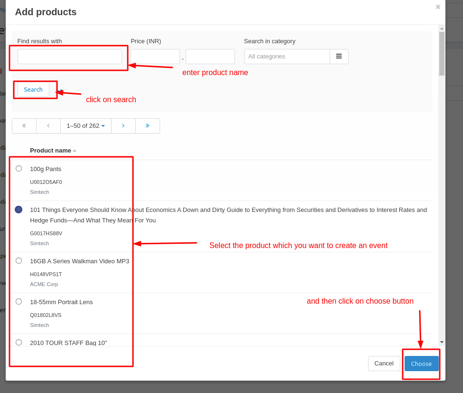This screenshot has height=393, width=463.
Task: Open the All categories selector
Action: pos(287,57)
